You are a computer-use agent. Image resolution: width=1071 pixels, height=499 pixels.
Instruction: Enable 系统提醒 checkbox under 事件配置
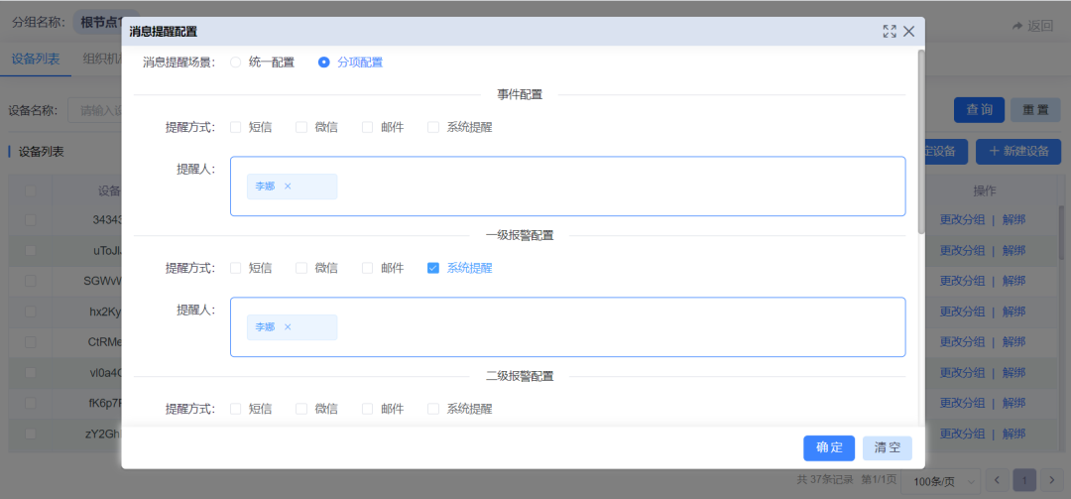click(x=433, y=127)
